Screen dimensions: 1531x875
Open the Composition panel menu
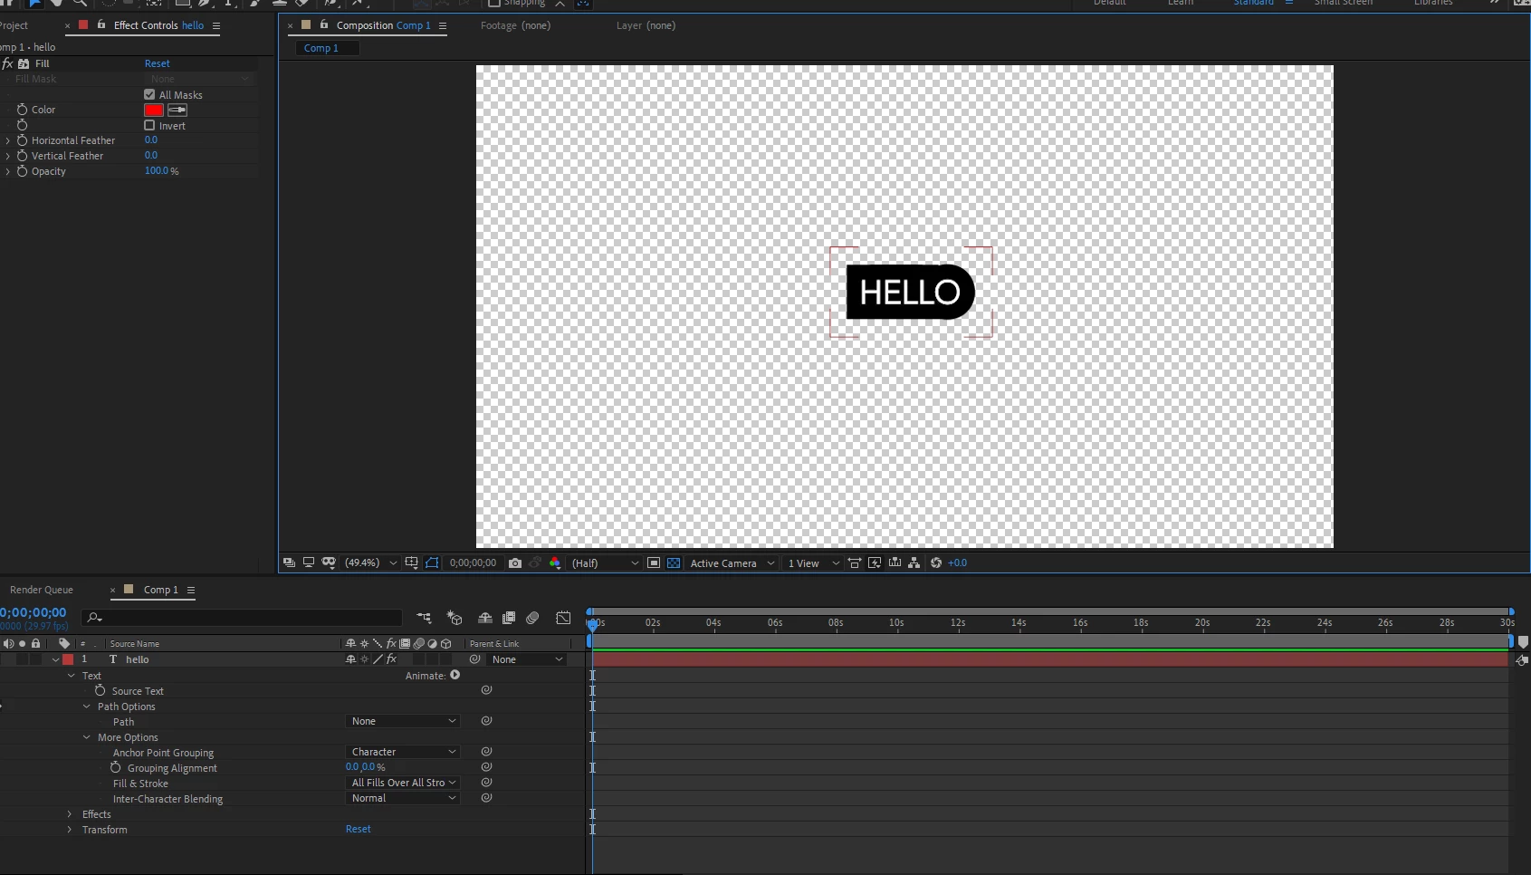point(443,25)
